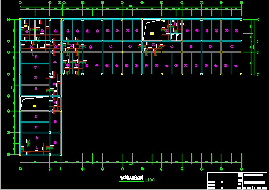Screen dimensions: 269x190
Task: Select the white drawing title beside 1:100
Action: point(132,177)
